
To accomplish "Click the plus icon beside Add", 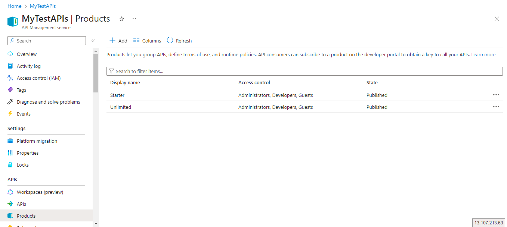I will click(x=112, y=40).
